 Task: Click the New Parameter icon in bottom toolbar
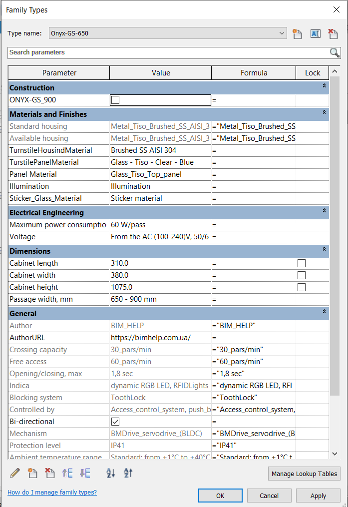coord(33,473)
